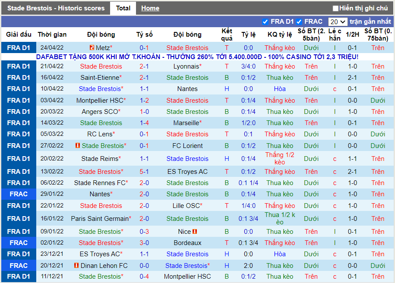Image resolution: width=395 pixels, height=283 pixels.
Task: Open Saint-Etienne team link
Action: coord(100,78)
